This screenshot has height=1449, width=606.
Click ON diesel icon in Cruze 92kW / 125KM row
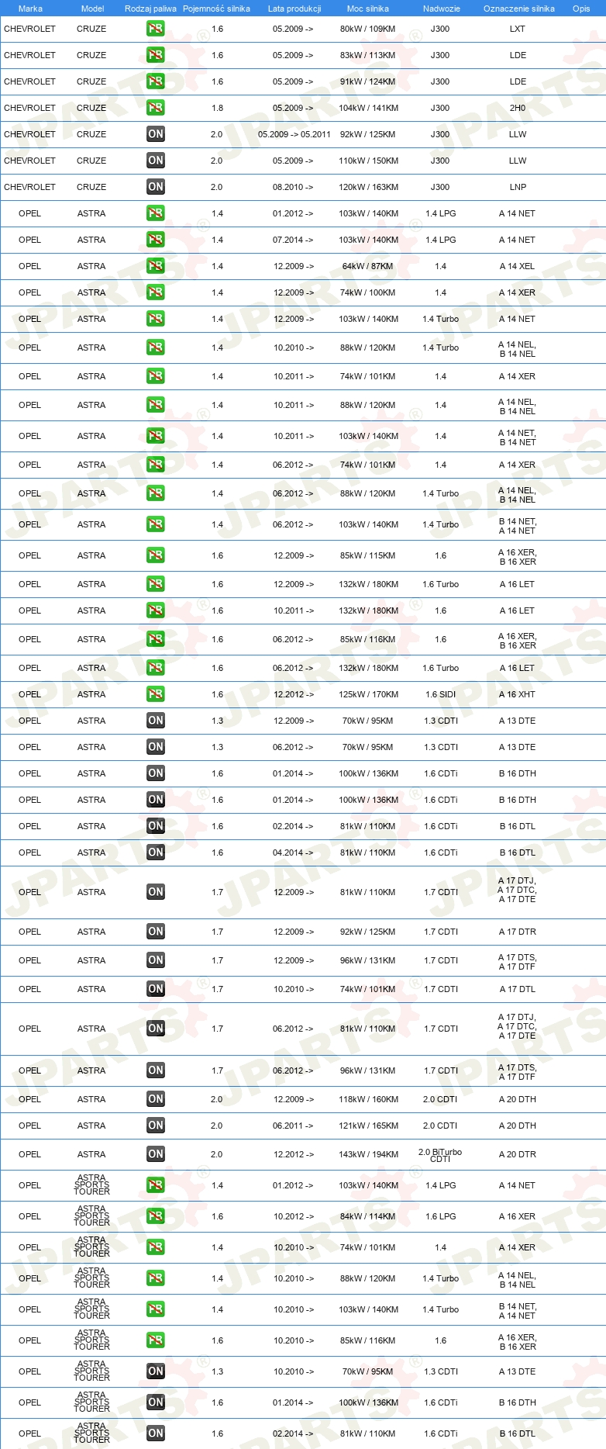[156, 134]
